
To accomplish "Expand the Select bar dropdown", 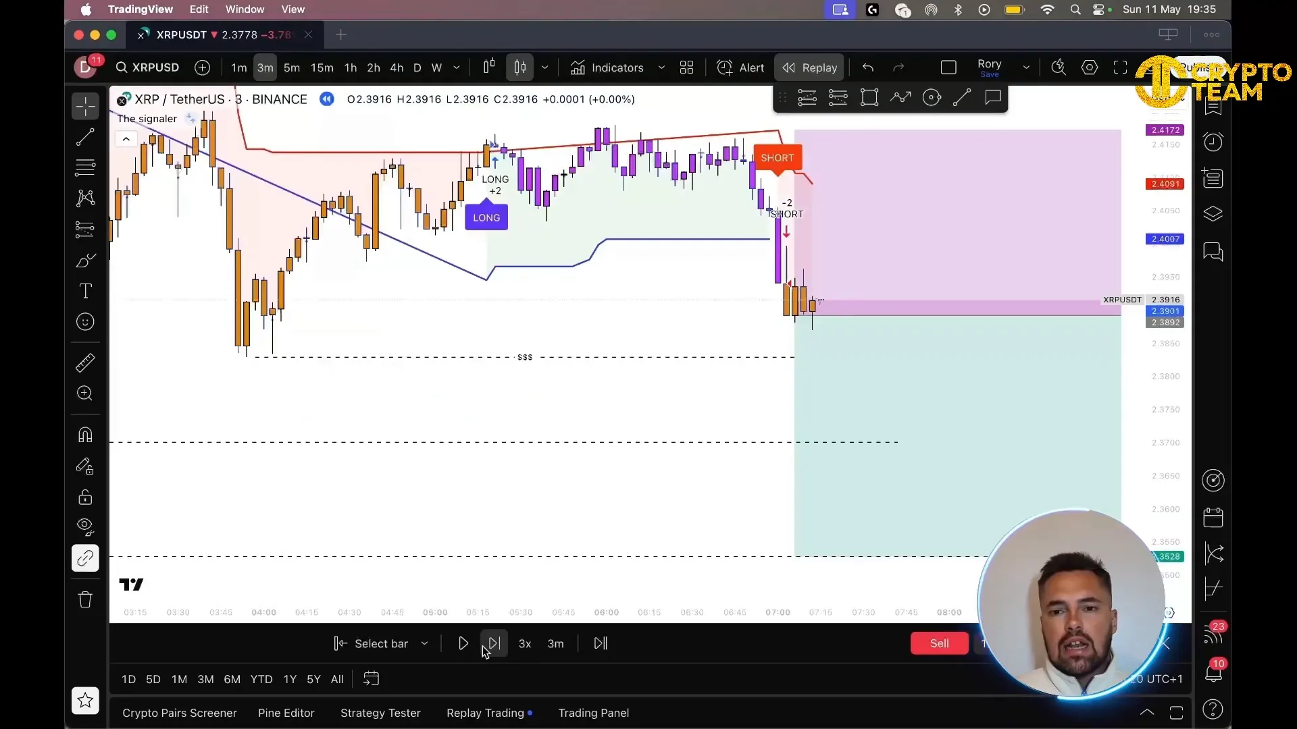I will pos(424,643).
